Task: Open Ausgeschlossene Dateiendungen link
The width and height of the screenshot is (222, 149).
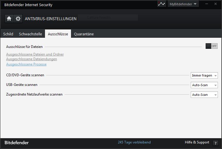Action: click(x=32, y=59)
